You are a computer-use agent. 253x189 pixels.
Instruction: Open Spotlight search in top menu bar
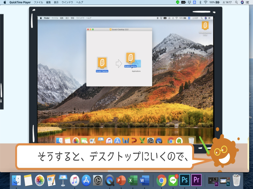pos(236,2)
